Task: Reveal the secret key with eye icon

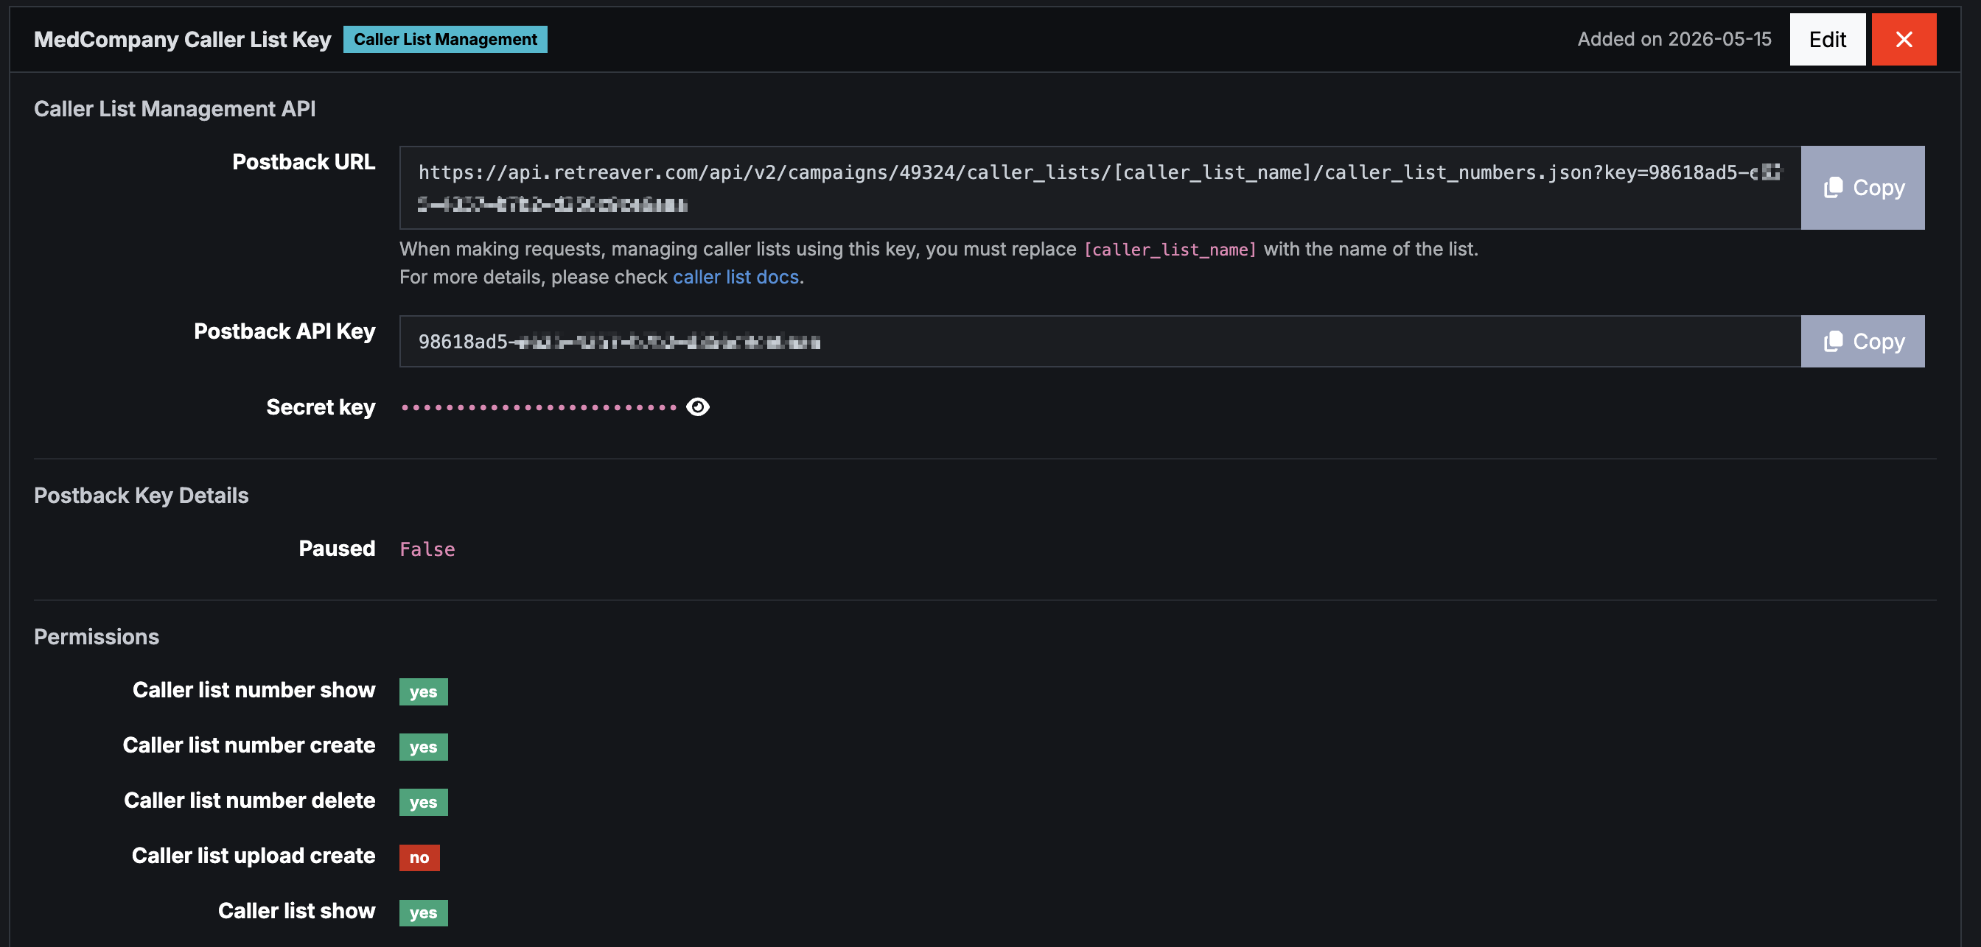Action: pos(697,406)
